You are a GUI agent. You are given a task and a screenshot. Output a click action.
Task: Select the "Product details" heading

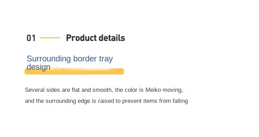pyautogui.click(x=95, y=38)
